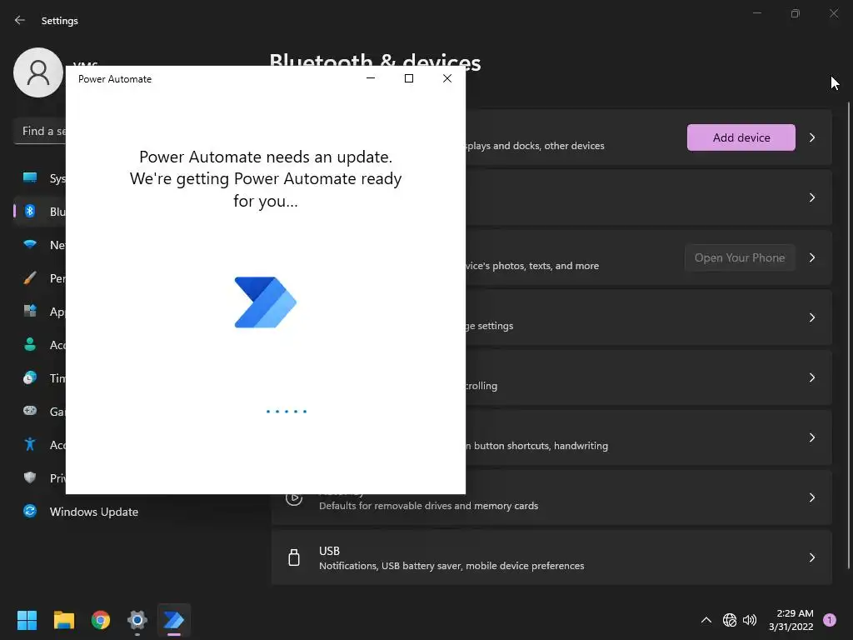Click the Find a setting search box
The image size is (853, 640).
tap(40, 131)
